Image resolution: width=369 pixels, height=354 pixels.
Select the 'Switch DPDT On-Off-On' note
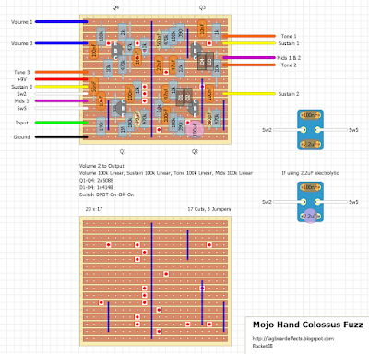[x=106, y=195]
